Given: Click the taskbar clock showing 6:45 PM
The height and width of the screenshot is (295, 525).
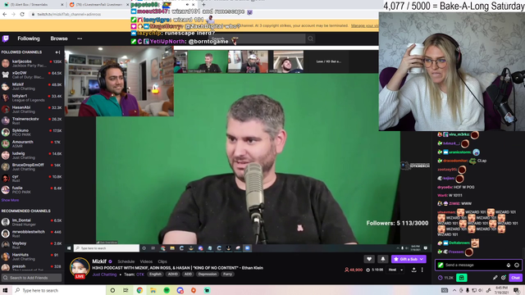Looking at the screenshot, I should click(501, 290).
